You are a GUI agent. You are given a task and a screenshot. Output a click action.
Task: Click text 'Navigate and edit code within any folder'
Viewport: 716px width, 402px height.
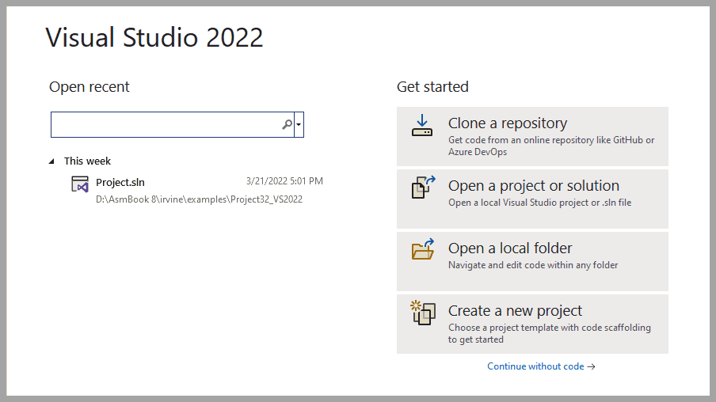[533, 265]
